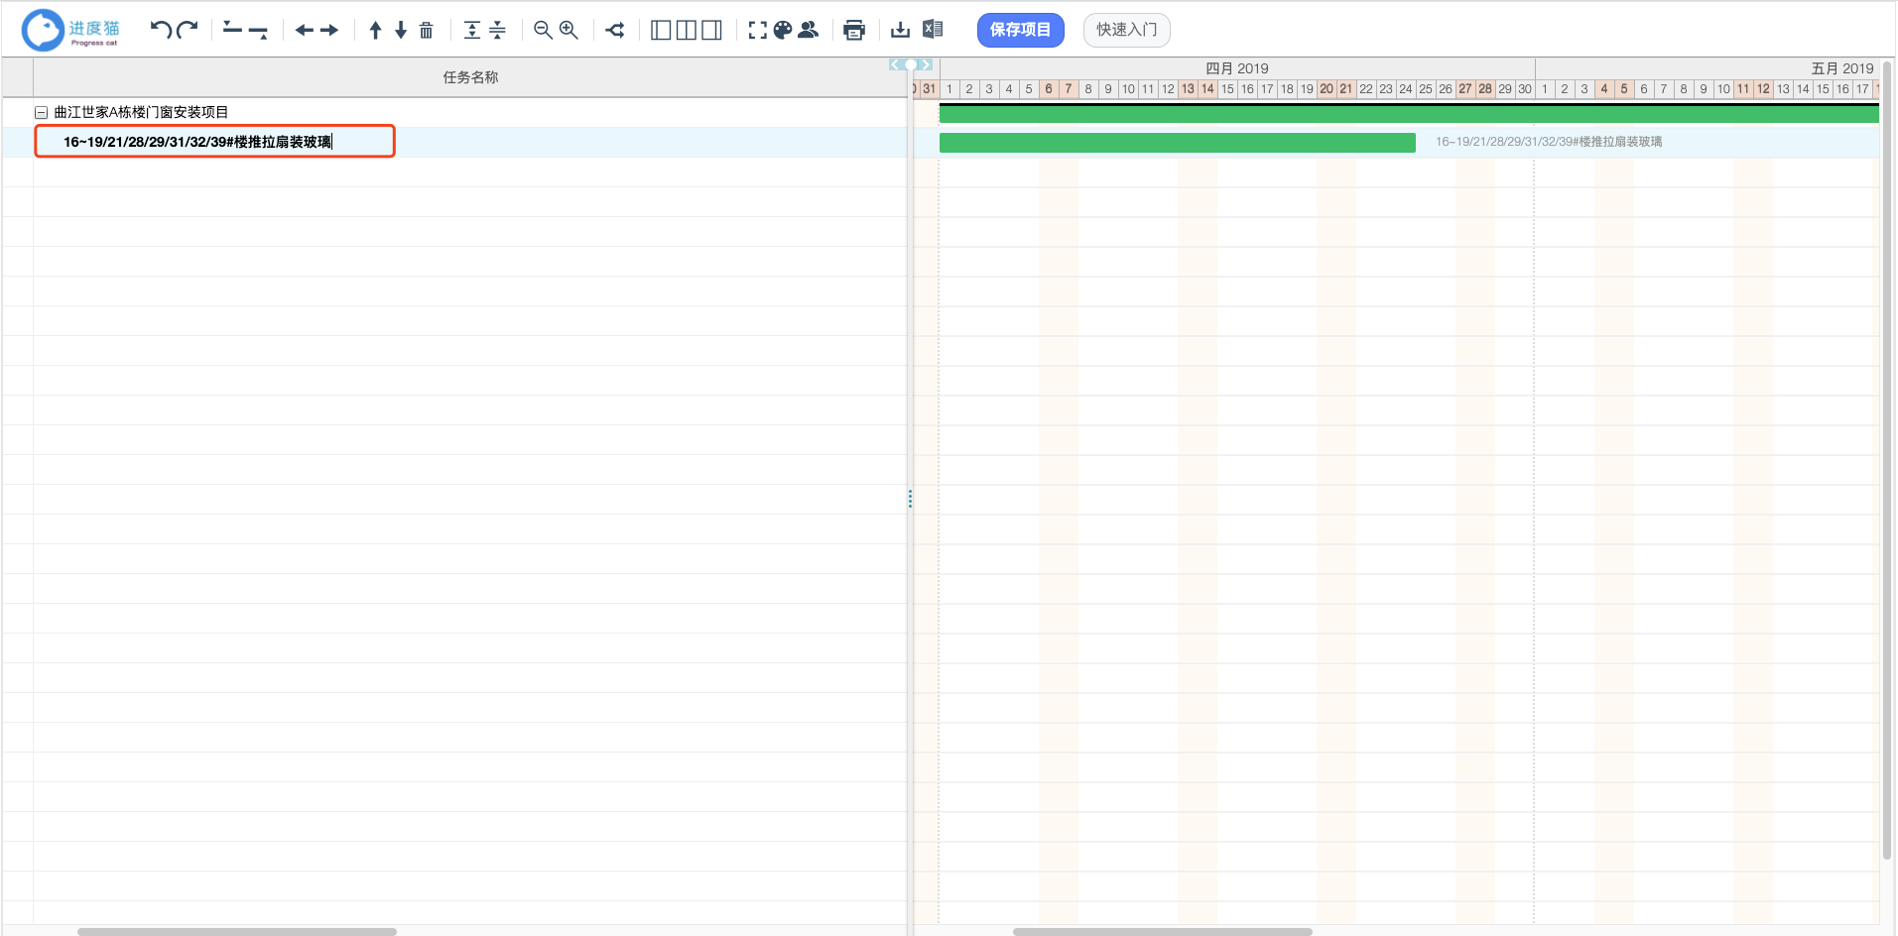This screenshot has width=1898, height=936.
Task: Click the left grid horizontal scrollbar
Action: (x=237, y=931)
